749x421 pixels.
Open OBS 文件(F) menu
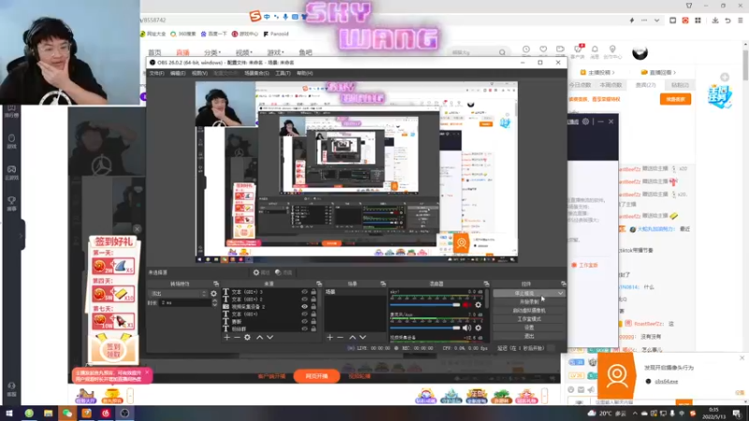coord(156,73)
